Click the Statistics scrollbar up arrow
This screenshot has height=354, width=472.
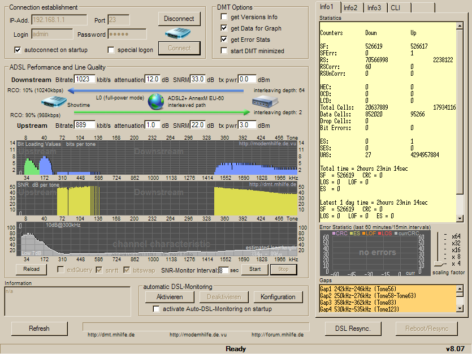460,26
